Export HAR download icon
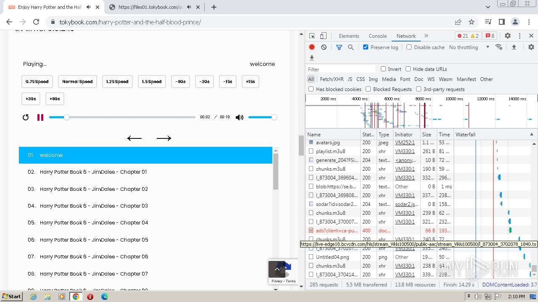This screenshot has width=538, height=302. (312, 58)
